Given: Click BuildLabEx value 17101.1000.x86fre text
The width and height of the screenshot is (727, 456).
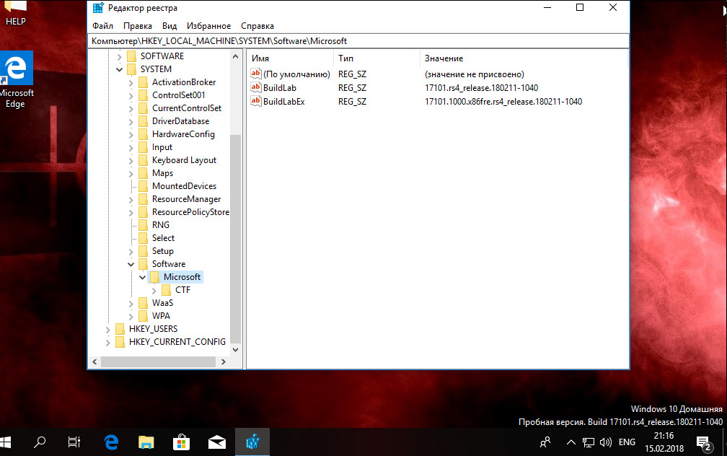Looking at the screenshot, I should tap(503, 102).
